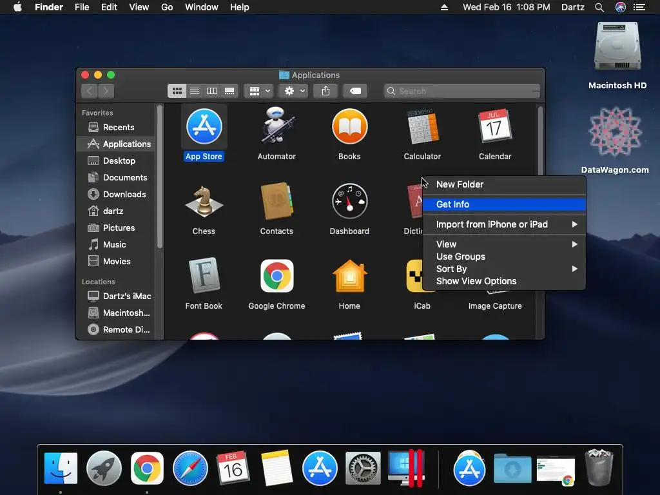The height and width of the screenshot is (495, 660).
Task: Click the Share toolbar button
Action: point(325,91)
